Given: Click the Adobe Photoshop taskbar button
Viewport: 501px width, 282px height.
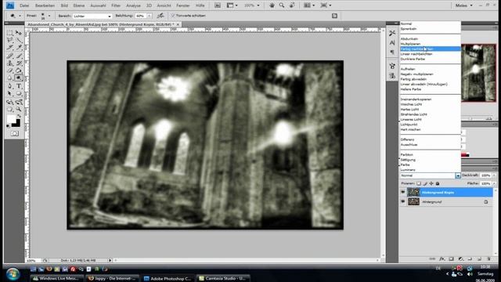Looking at the screenshot, I should (168, 279).
